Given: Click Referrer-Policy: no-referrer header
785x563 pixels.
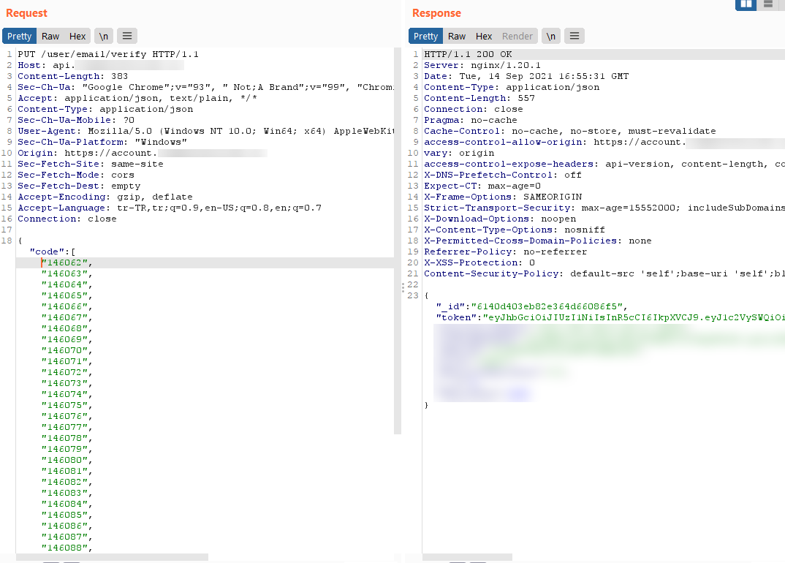Looking at the screenshot, I should coord(506,252).
